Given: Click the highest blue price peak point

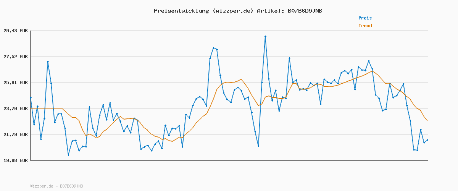Looking at the screenshot, I should (x=265, y=36).
